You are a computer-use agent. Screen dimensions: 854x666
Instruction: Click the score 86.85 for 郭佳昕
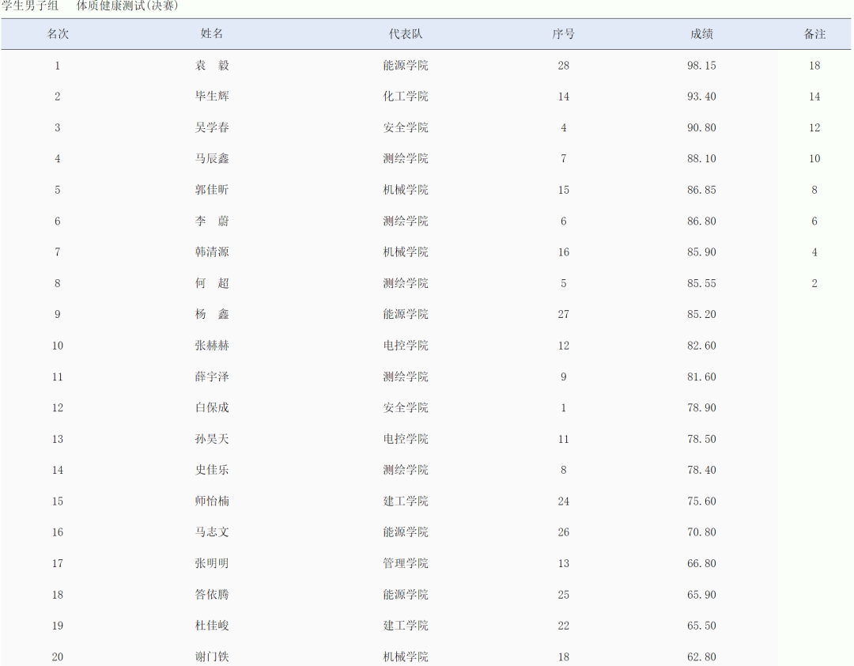701,190
